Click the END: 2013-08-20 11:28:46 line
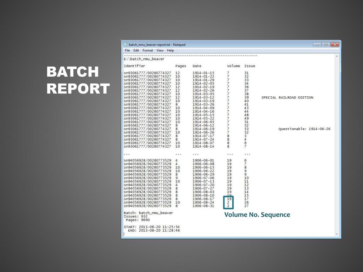This screenshot has width=363, height=272. 154,230
